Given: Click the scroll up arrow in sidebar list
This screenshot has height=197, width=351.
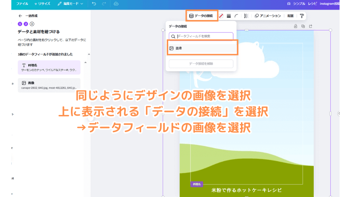Looking at the screenshot, I should click(85, 62).
